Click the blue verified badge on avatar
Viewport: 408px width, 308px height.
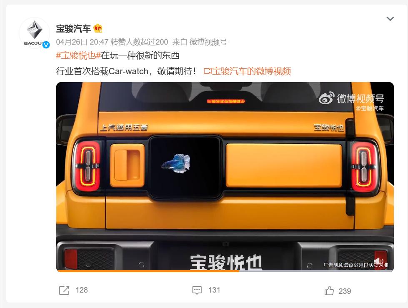click(x=46, y=45)
